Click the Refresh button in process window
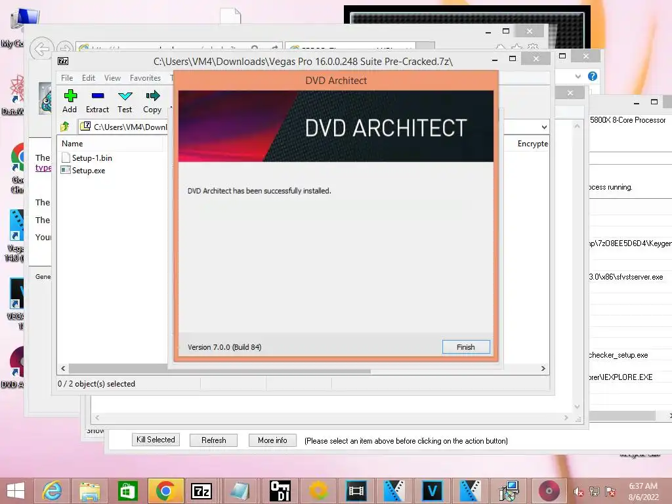 (213, 440)
